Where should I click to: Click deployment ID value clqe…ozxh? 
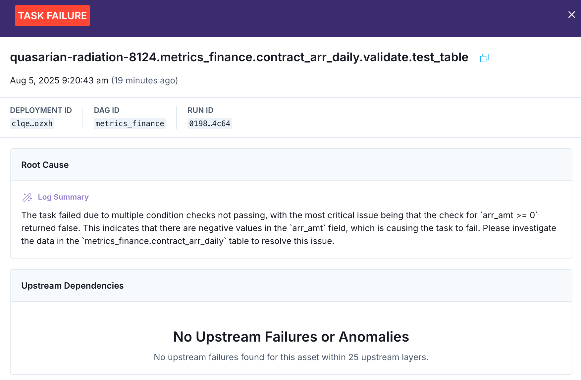tap(32, 123)
